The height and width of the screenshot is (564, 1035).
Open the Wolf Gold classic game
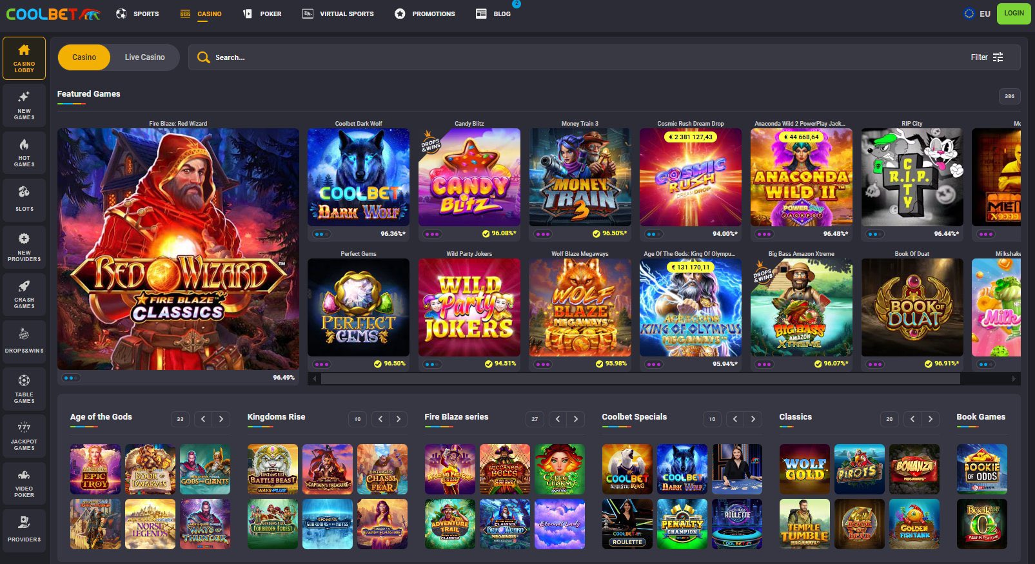805,469
